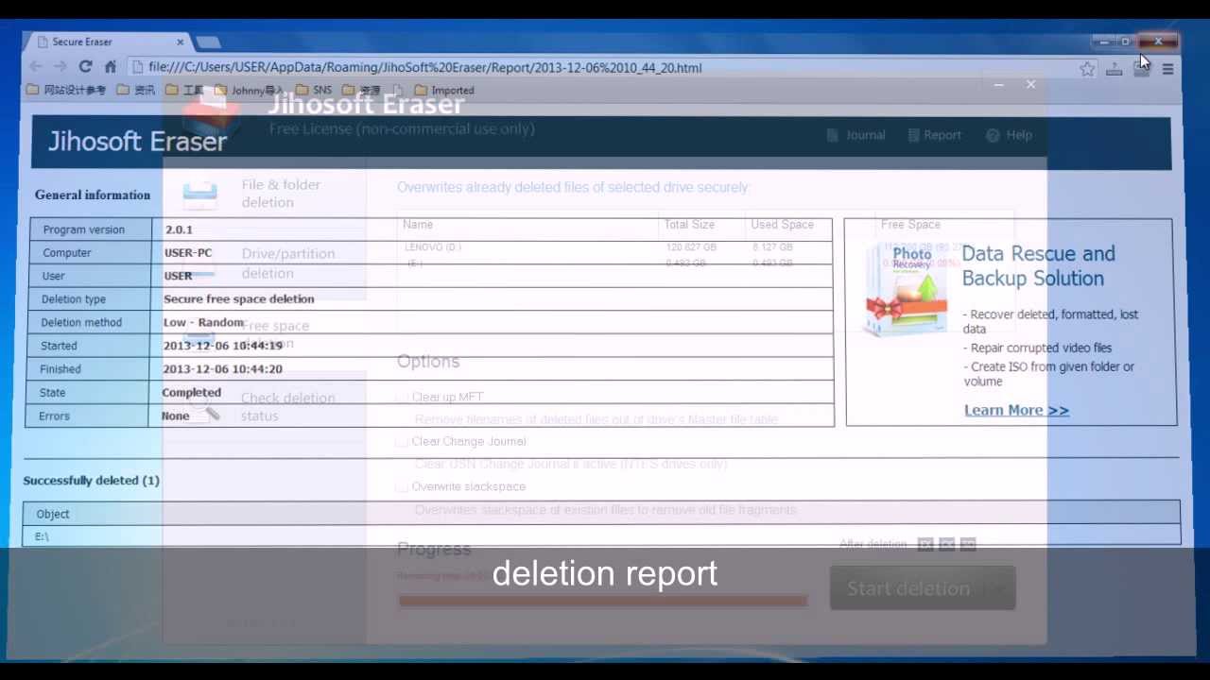Viewport: 1210px width, 680px height.
Task: Select the program version value 2.0.1
Action: pyautogui.click(x=179, y=229)
